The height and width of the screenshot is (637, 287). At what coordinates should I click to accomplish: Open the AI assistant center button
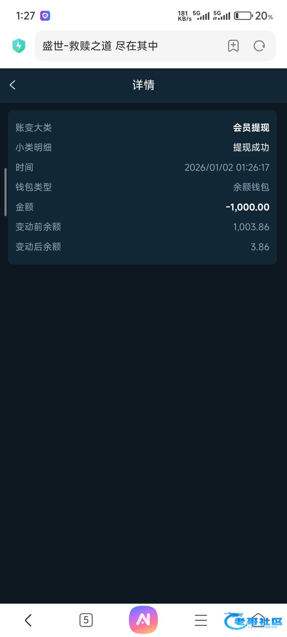point(143,620)
